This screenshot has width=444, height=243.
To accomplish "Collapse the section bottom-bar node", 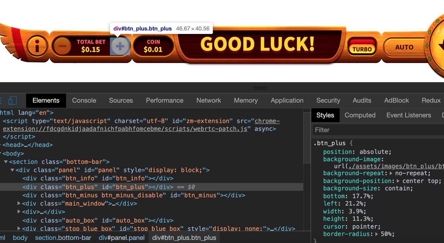I will (6, 162).
